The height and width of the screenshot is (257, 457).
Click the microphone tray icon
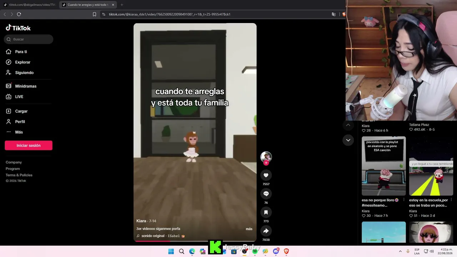coord(408,251)
